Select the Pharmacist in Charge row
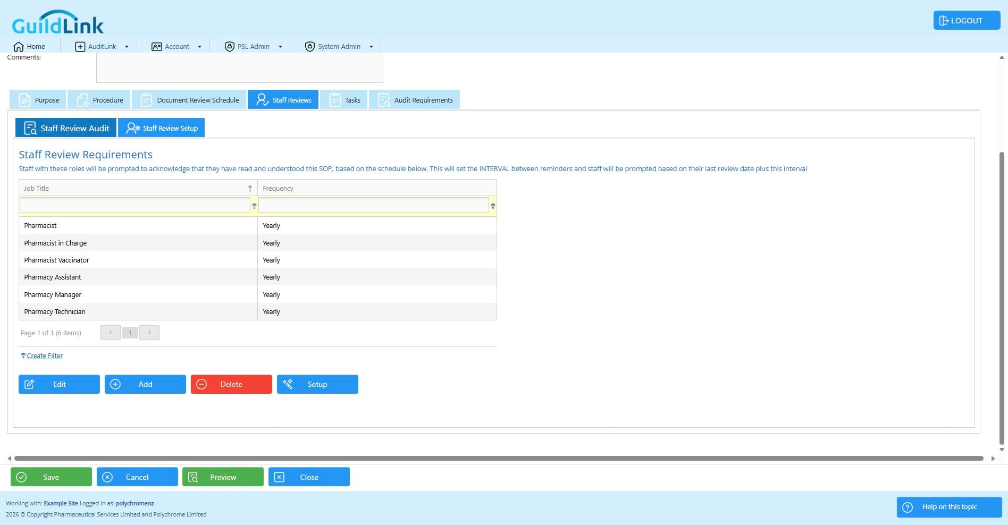 coord(258,243)
